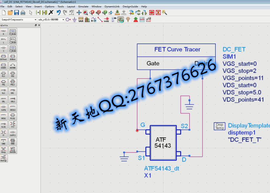Click the Disp Temp template box

pos(219,126)
